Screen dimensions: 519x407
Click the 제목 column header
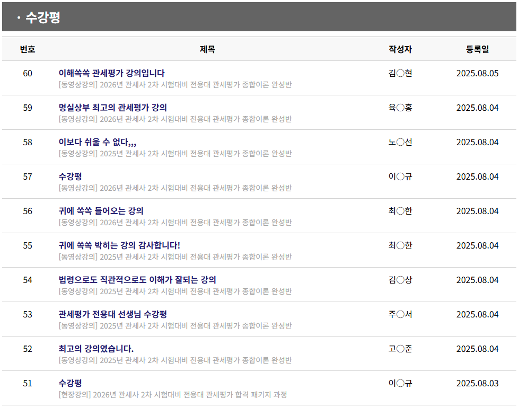point(207,49)
